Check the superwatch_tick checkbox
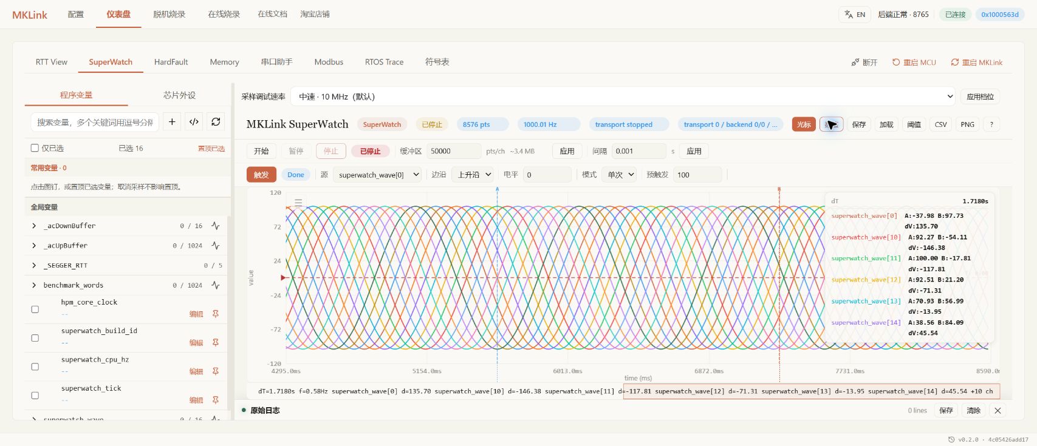The image size is (1037, 446). [35, 396]
